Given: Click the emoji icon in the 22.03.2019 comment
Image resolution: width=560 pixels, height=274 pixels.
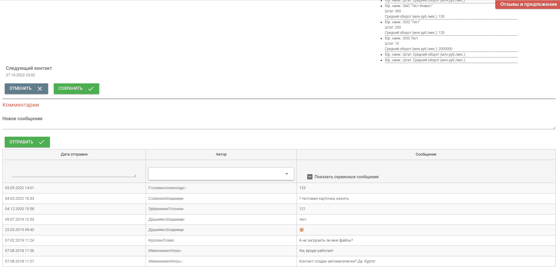Looking at the screenshot, I should coord(302,230).
